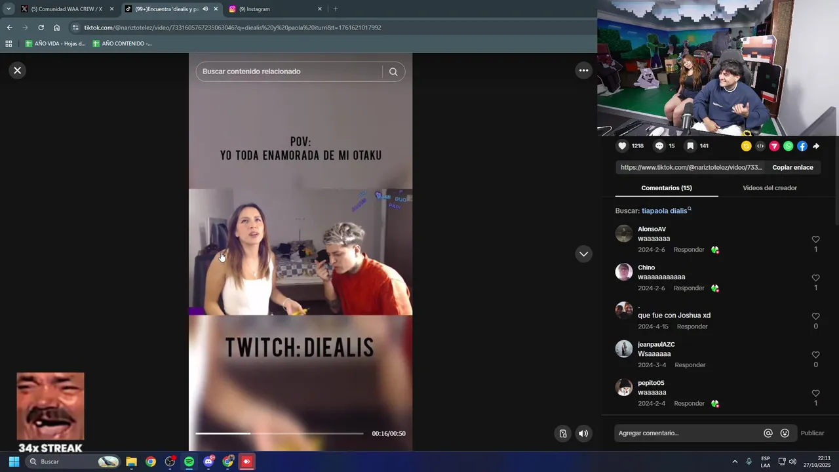Reply to pepito05's comment
839x472 pixels.
tap(689, 404)
